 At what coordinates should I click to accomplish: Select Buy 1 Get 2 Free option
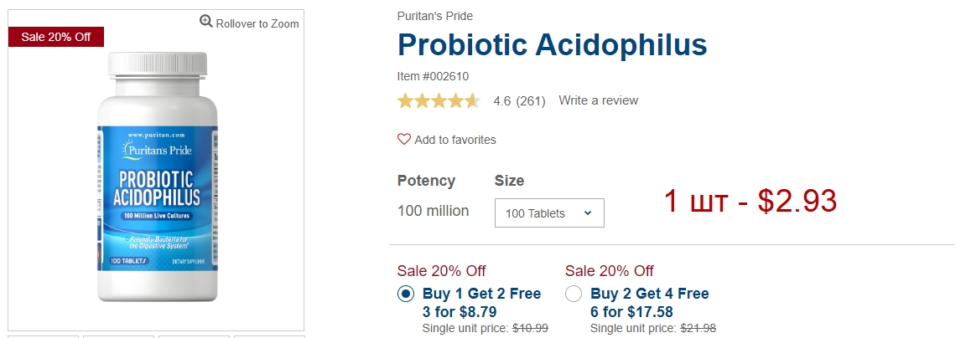[405, 294]
